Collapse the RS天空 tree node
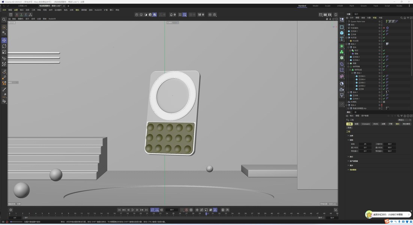 (346, 37)
